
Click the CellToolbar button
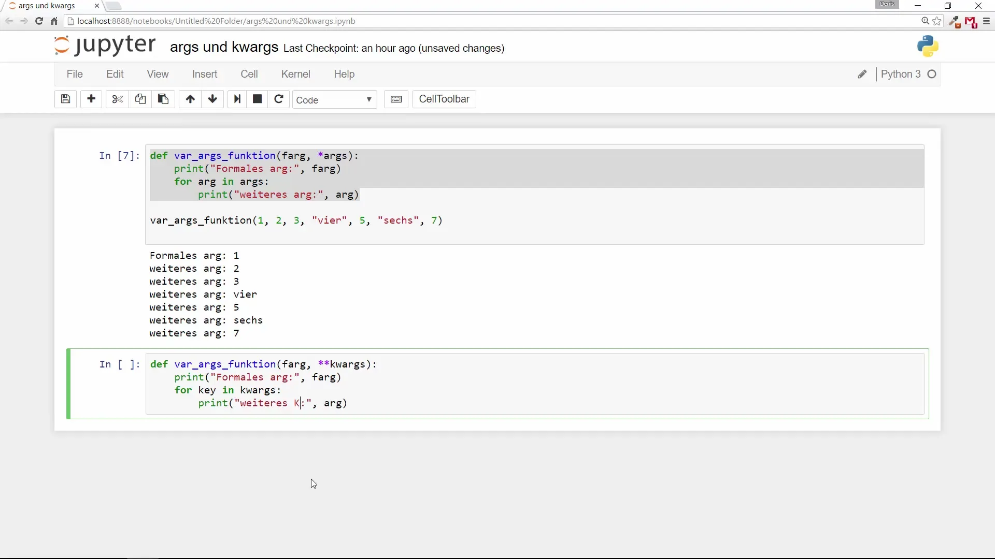[444, 99]
